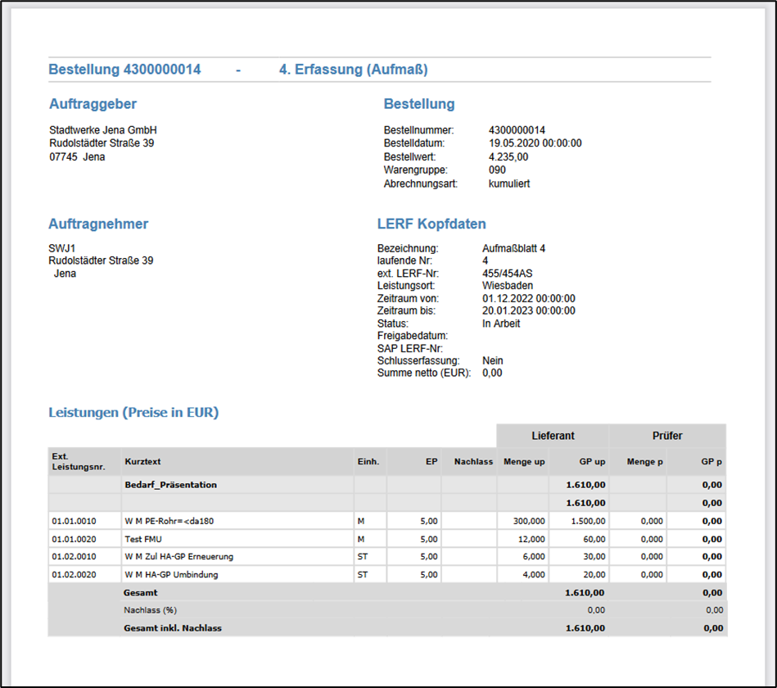Viewport: 777px width, 688px height.
Task: Select the 'Bedarf_Präsentation' group row
Action: coord(170,485)
